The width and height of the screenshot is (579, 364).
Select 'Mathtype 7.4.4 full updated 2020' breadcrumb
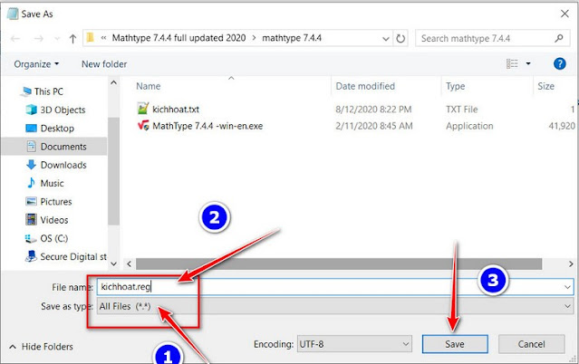pos(179,38)
